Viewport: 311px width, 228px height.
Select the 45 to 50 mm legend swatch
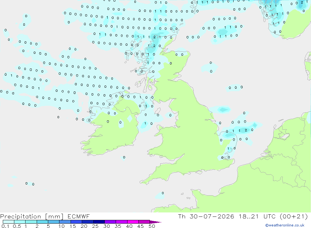tap(144, 222)
